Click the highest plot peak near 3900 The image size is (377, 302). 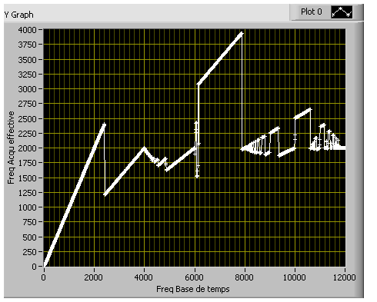click(x=242, y=33)
